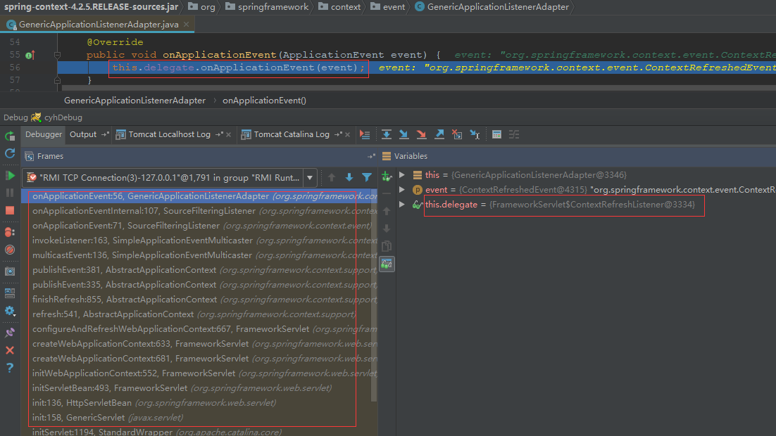776x436 pixels.
Task: Close GenericApplicationListenerAdapter.java editor tab
Action: pyautogui.click(x=186, y=24)
